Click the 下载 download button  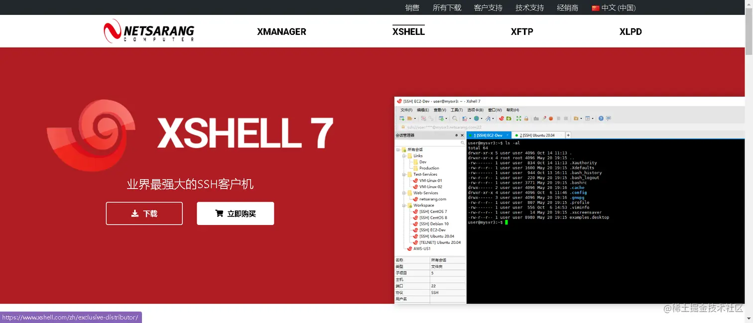pos(144,213)
